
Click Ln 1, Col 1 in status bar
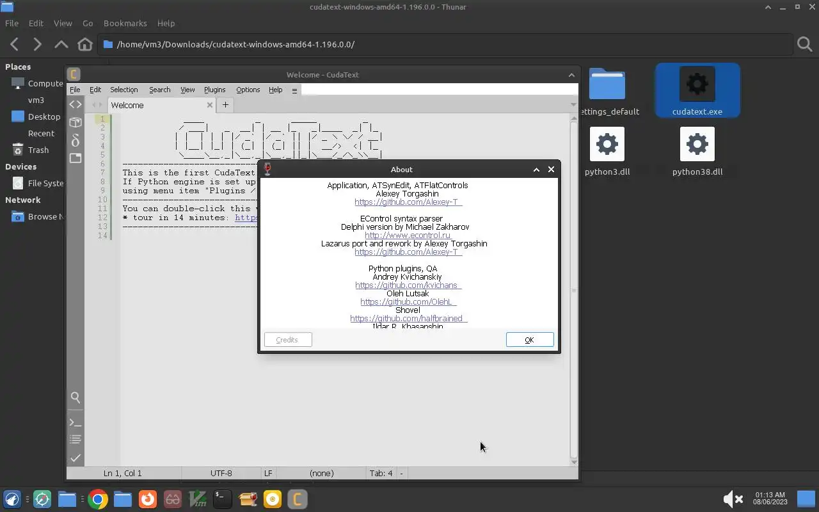[x=123, y=474]
